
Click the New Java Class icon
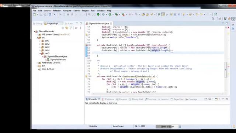click(147, 14)
